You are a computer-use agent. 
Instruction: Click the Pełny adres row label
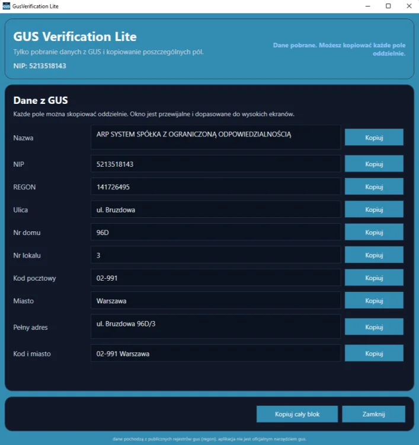(30, 328)
